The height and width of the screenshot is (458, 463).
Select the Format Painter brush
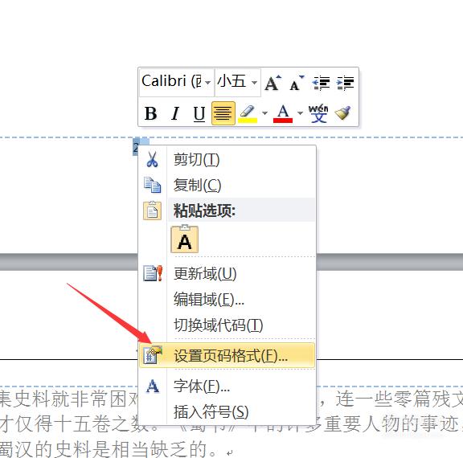[343, 112]
